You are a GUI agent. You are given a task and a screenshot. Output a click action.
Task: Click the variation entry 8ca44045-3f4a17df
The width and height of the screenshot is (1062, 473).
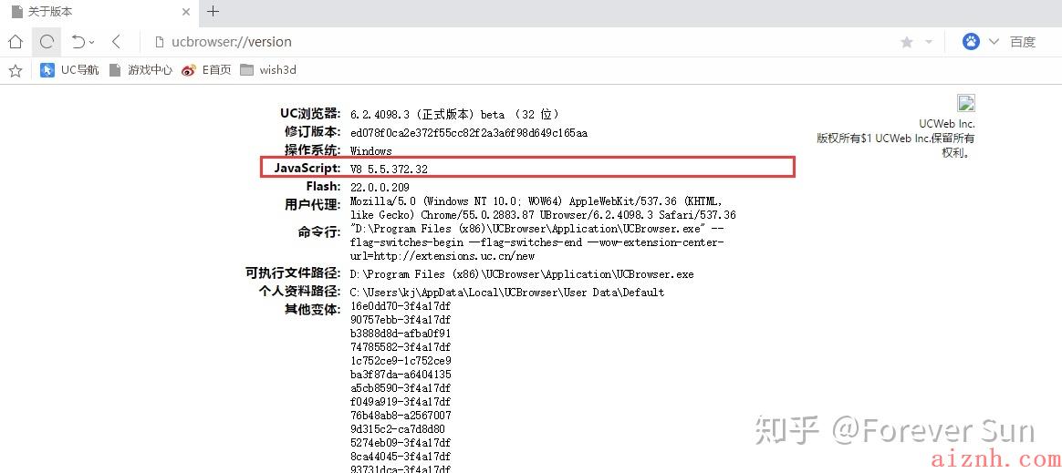point(401,457)
